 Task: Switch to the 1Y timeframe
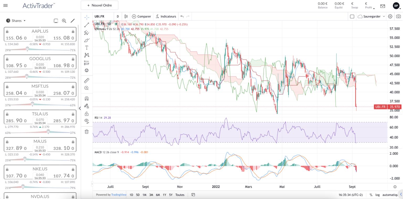coord(165,195)
